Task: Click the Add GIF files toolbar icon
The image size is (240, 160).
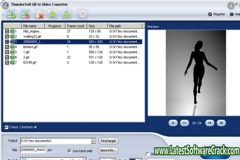Action: 11,14
